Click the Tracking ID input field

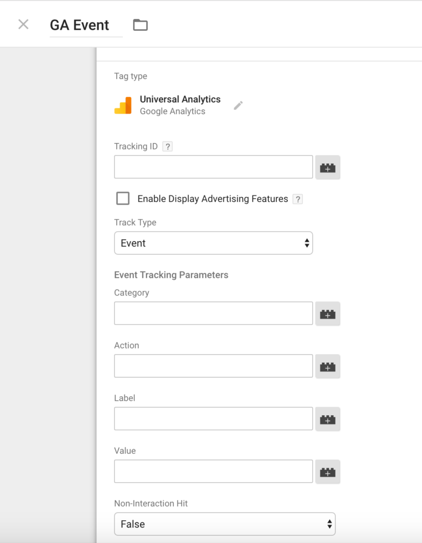pos(213,167)
